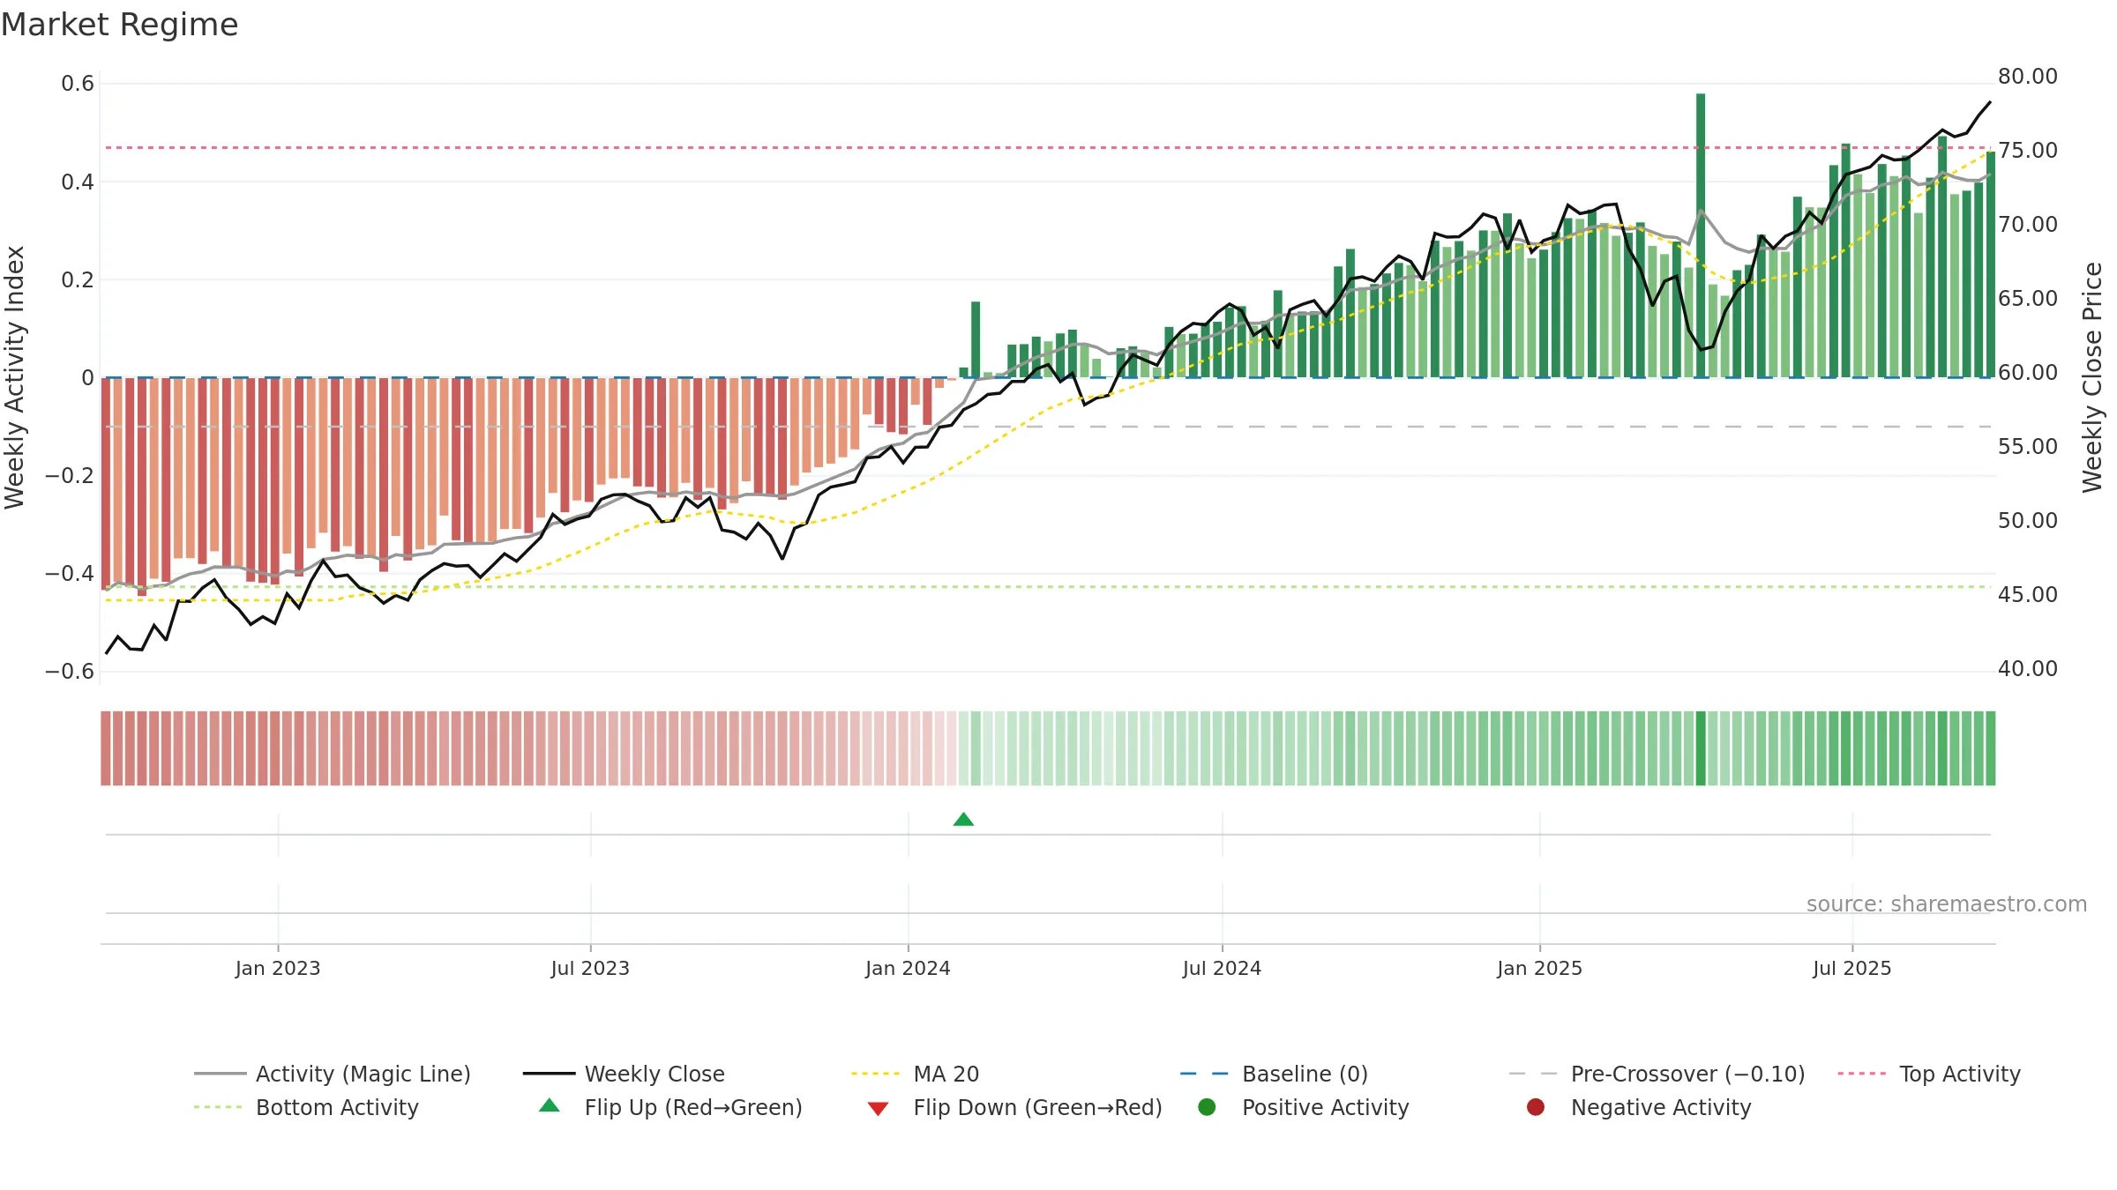Image resolution: width=2117 pixels, height=1190 pixels.
Task: Click the tallest green activity bar in the chart
Action: [x=1701, y=235]
